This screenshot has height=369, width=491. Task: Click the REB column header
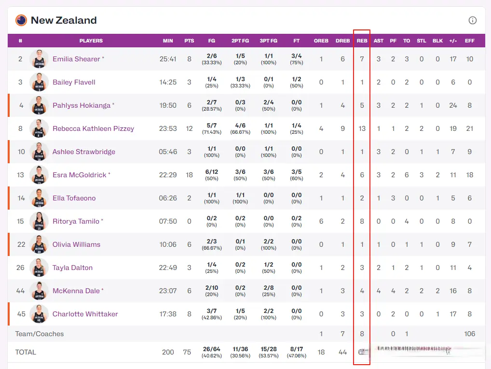tap(362, 41)
